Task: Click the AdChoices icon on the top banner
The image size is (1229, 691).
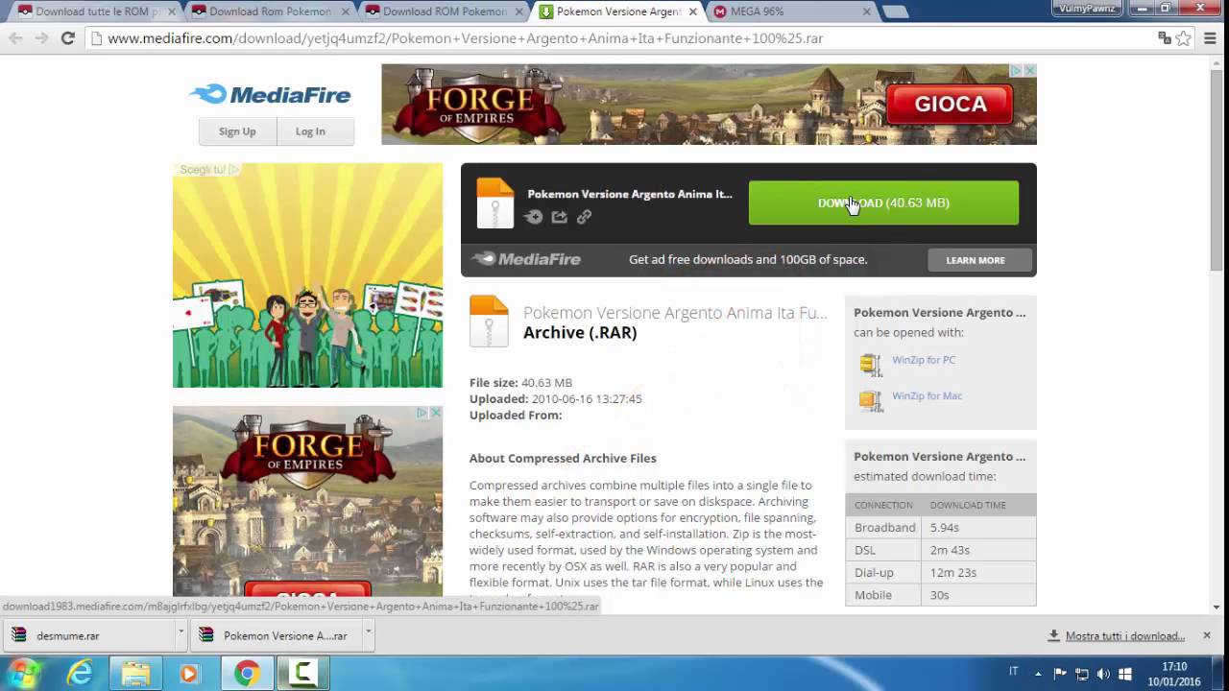Action: click(1016, 71)
